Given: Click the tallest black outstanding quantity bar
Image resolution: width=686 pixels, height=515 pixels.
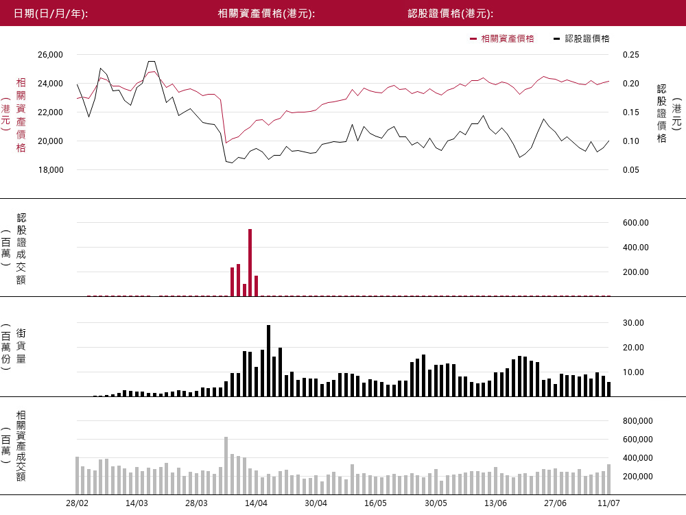Looking at the screenshot, I should (268, 361).
